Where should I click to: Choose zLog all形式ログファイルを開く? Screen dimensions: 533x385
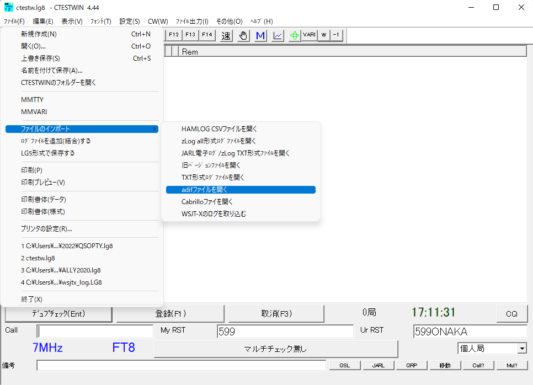241,141
